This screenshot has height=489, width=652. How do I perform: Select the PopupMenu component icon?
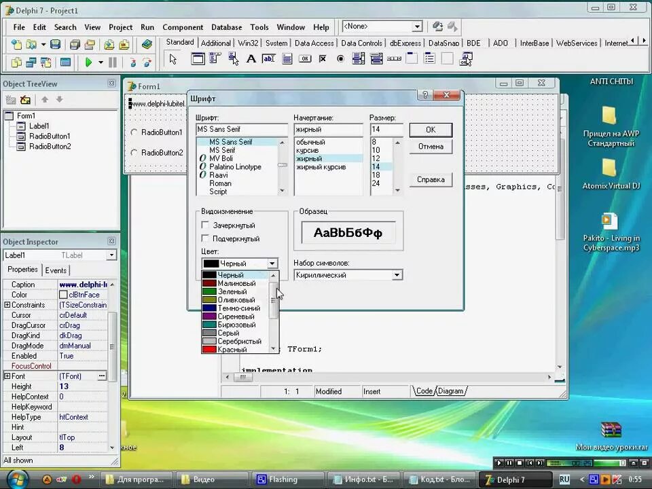[233, 59]
